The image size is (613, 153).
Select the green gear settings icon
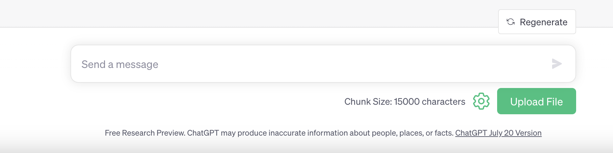481,101
